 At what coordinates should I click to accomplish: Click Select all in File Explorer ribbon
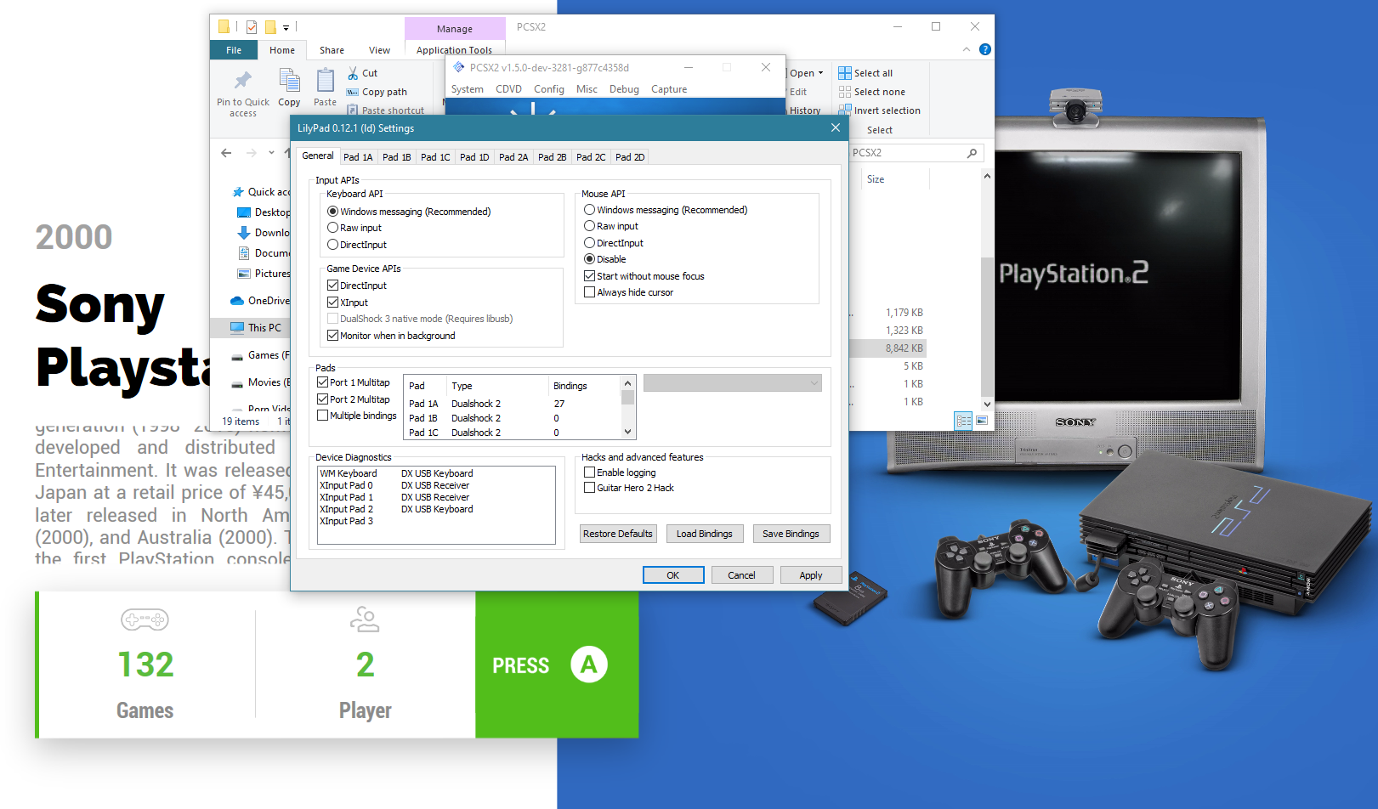pos(865,73)
